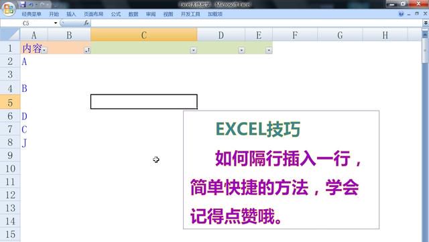Click the Save icon in quick access toolbar
The width and height of the screenshot is (429, 242).
[x=23, y=5]
